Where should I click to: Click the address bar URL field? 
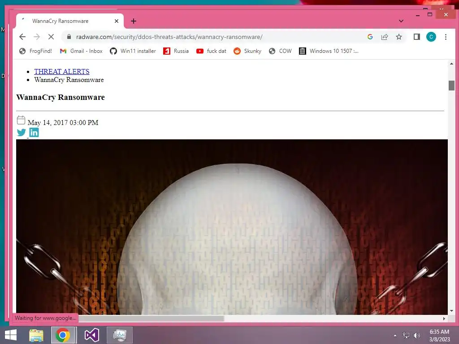click(x=217, y=37)
